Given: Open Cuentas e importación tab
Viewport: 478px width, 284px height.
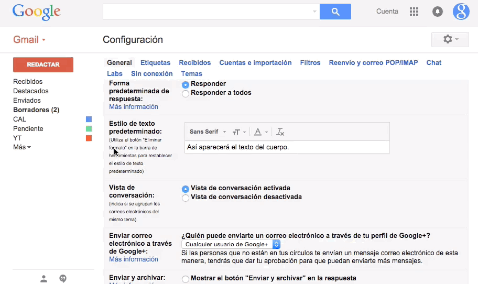Looking at the screenshot, I should (255, 62).
